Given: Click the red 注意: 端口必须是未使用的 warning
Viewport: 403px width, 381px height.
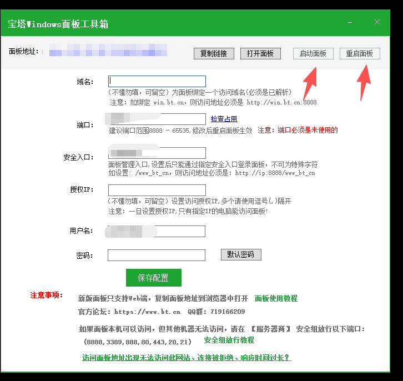Looking at the screenshot, I should (x=298, y=130).
